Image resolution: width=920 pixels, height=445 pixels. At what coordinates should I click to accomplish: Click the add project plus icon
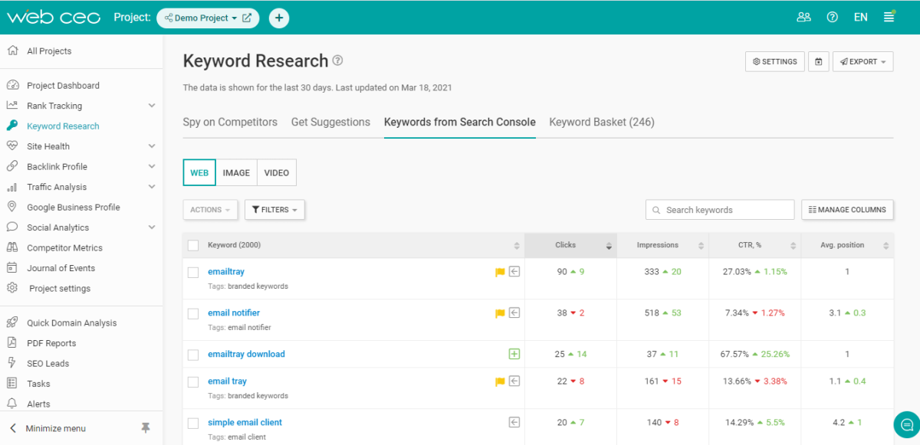(x=279, y=18)
